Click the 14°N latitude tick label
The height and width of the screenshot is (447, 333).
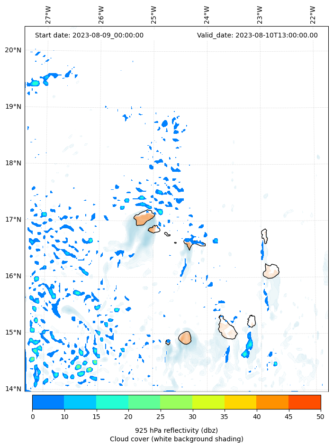coord(13,389)
